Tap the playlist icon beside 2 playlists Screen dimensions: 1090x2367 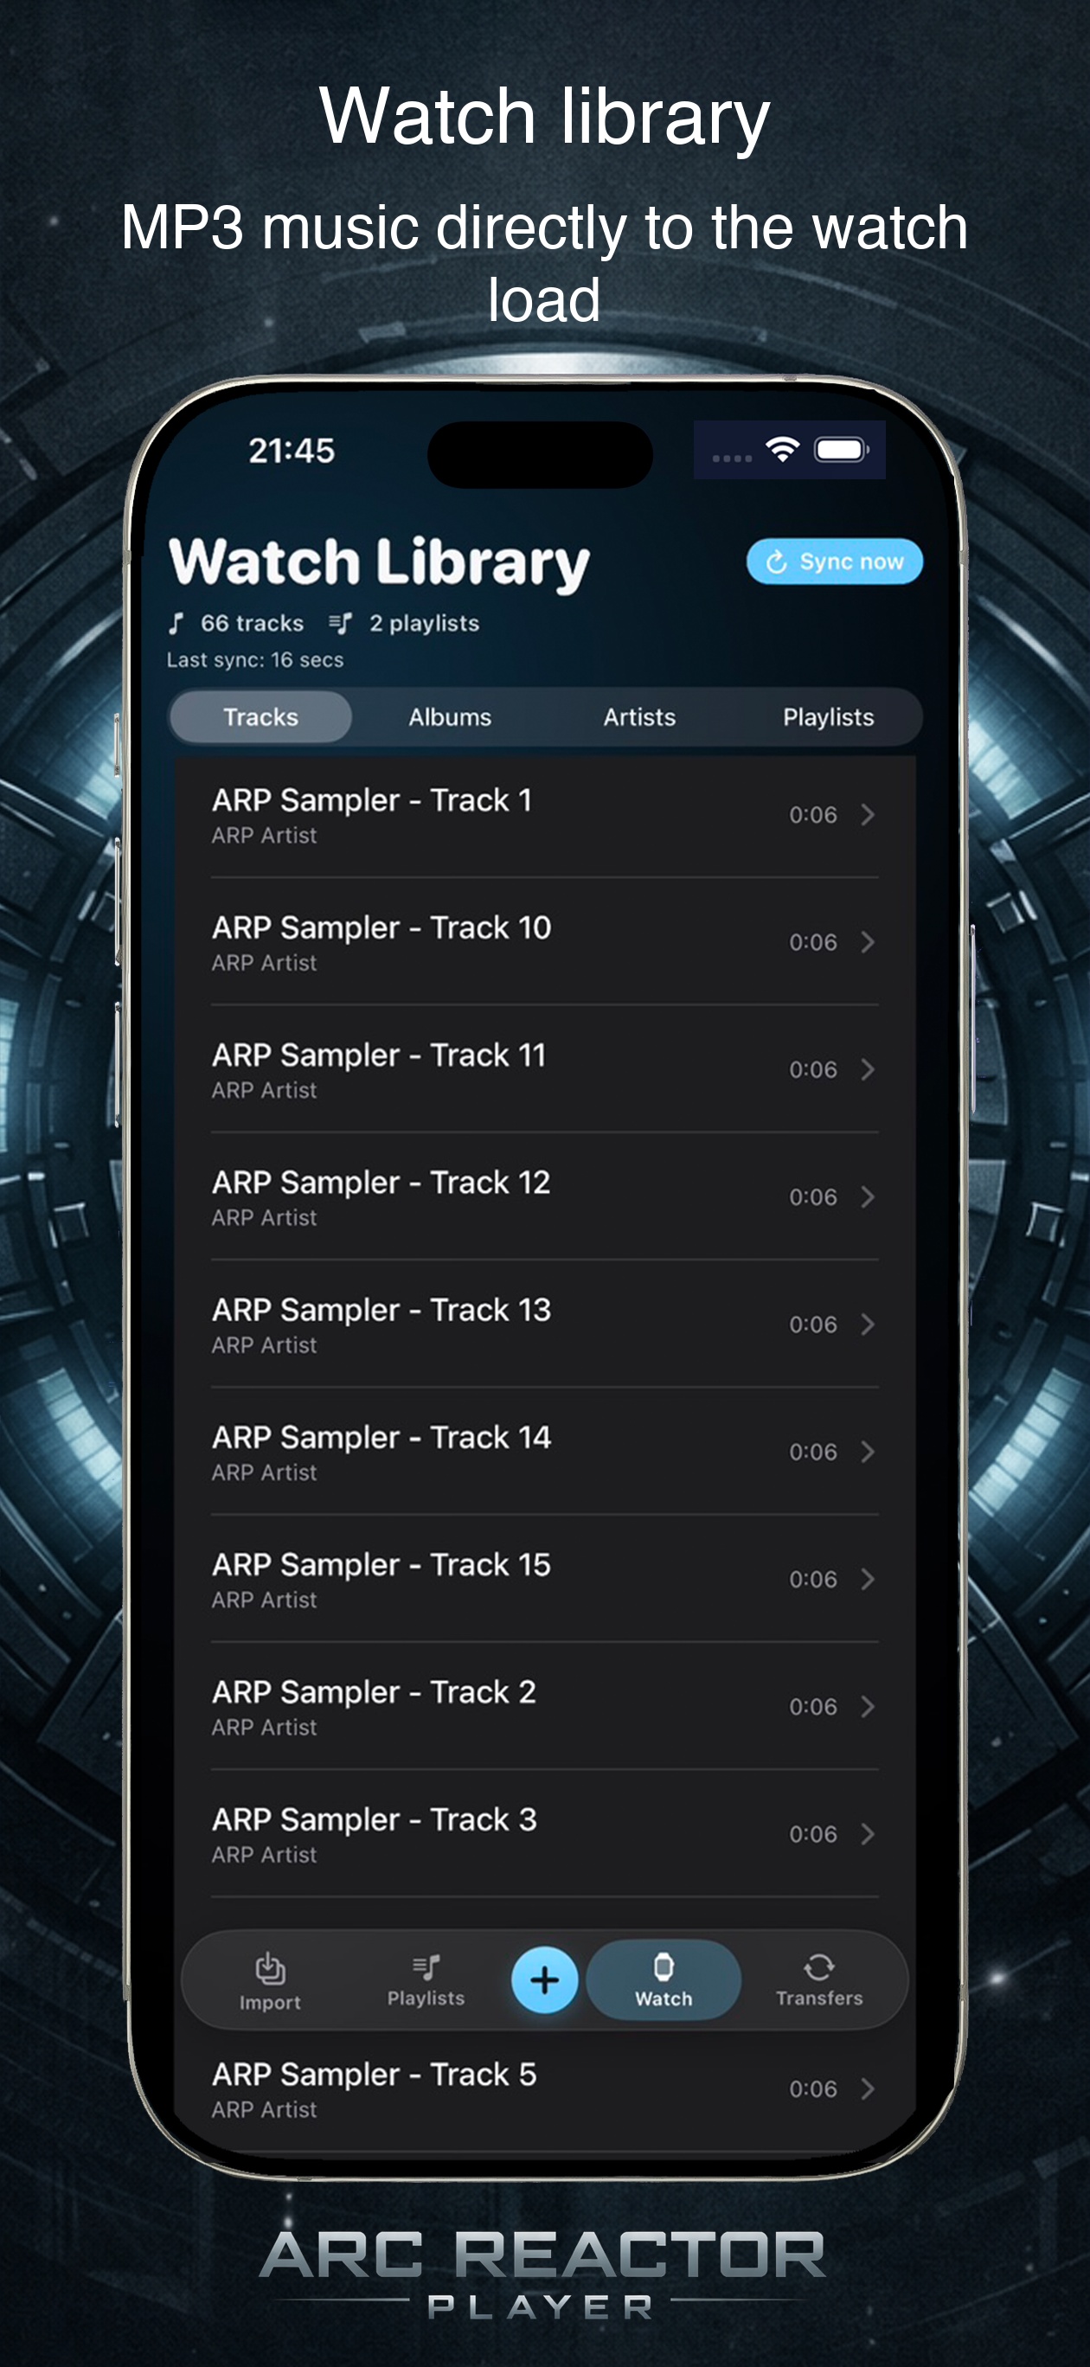coord(341,622)
